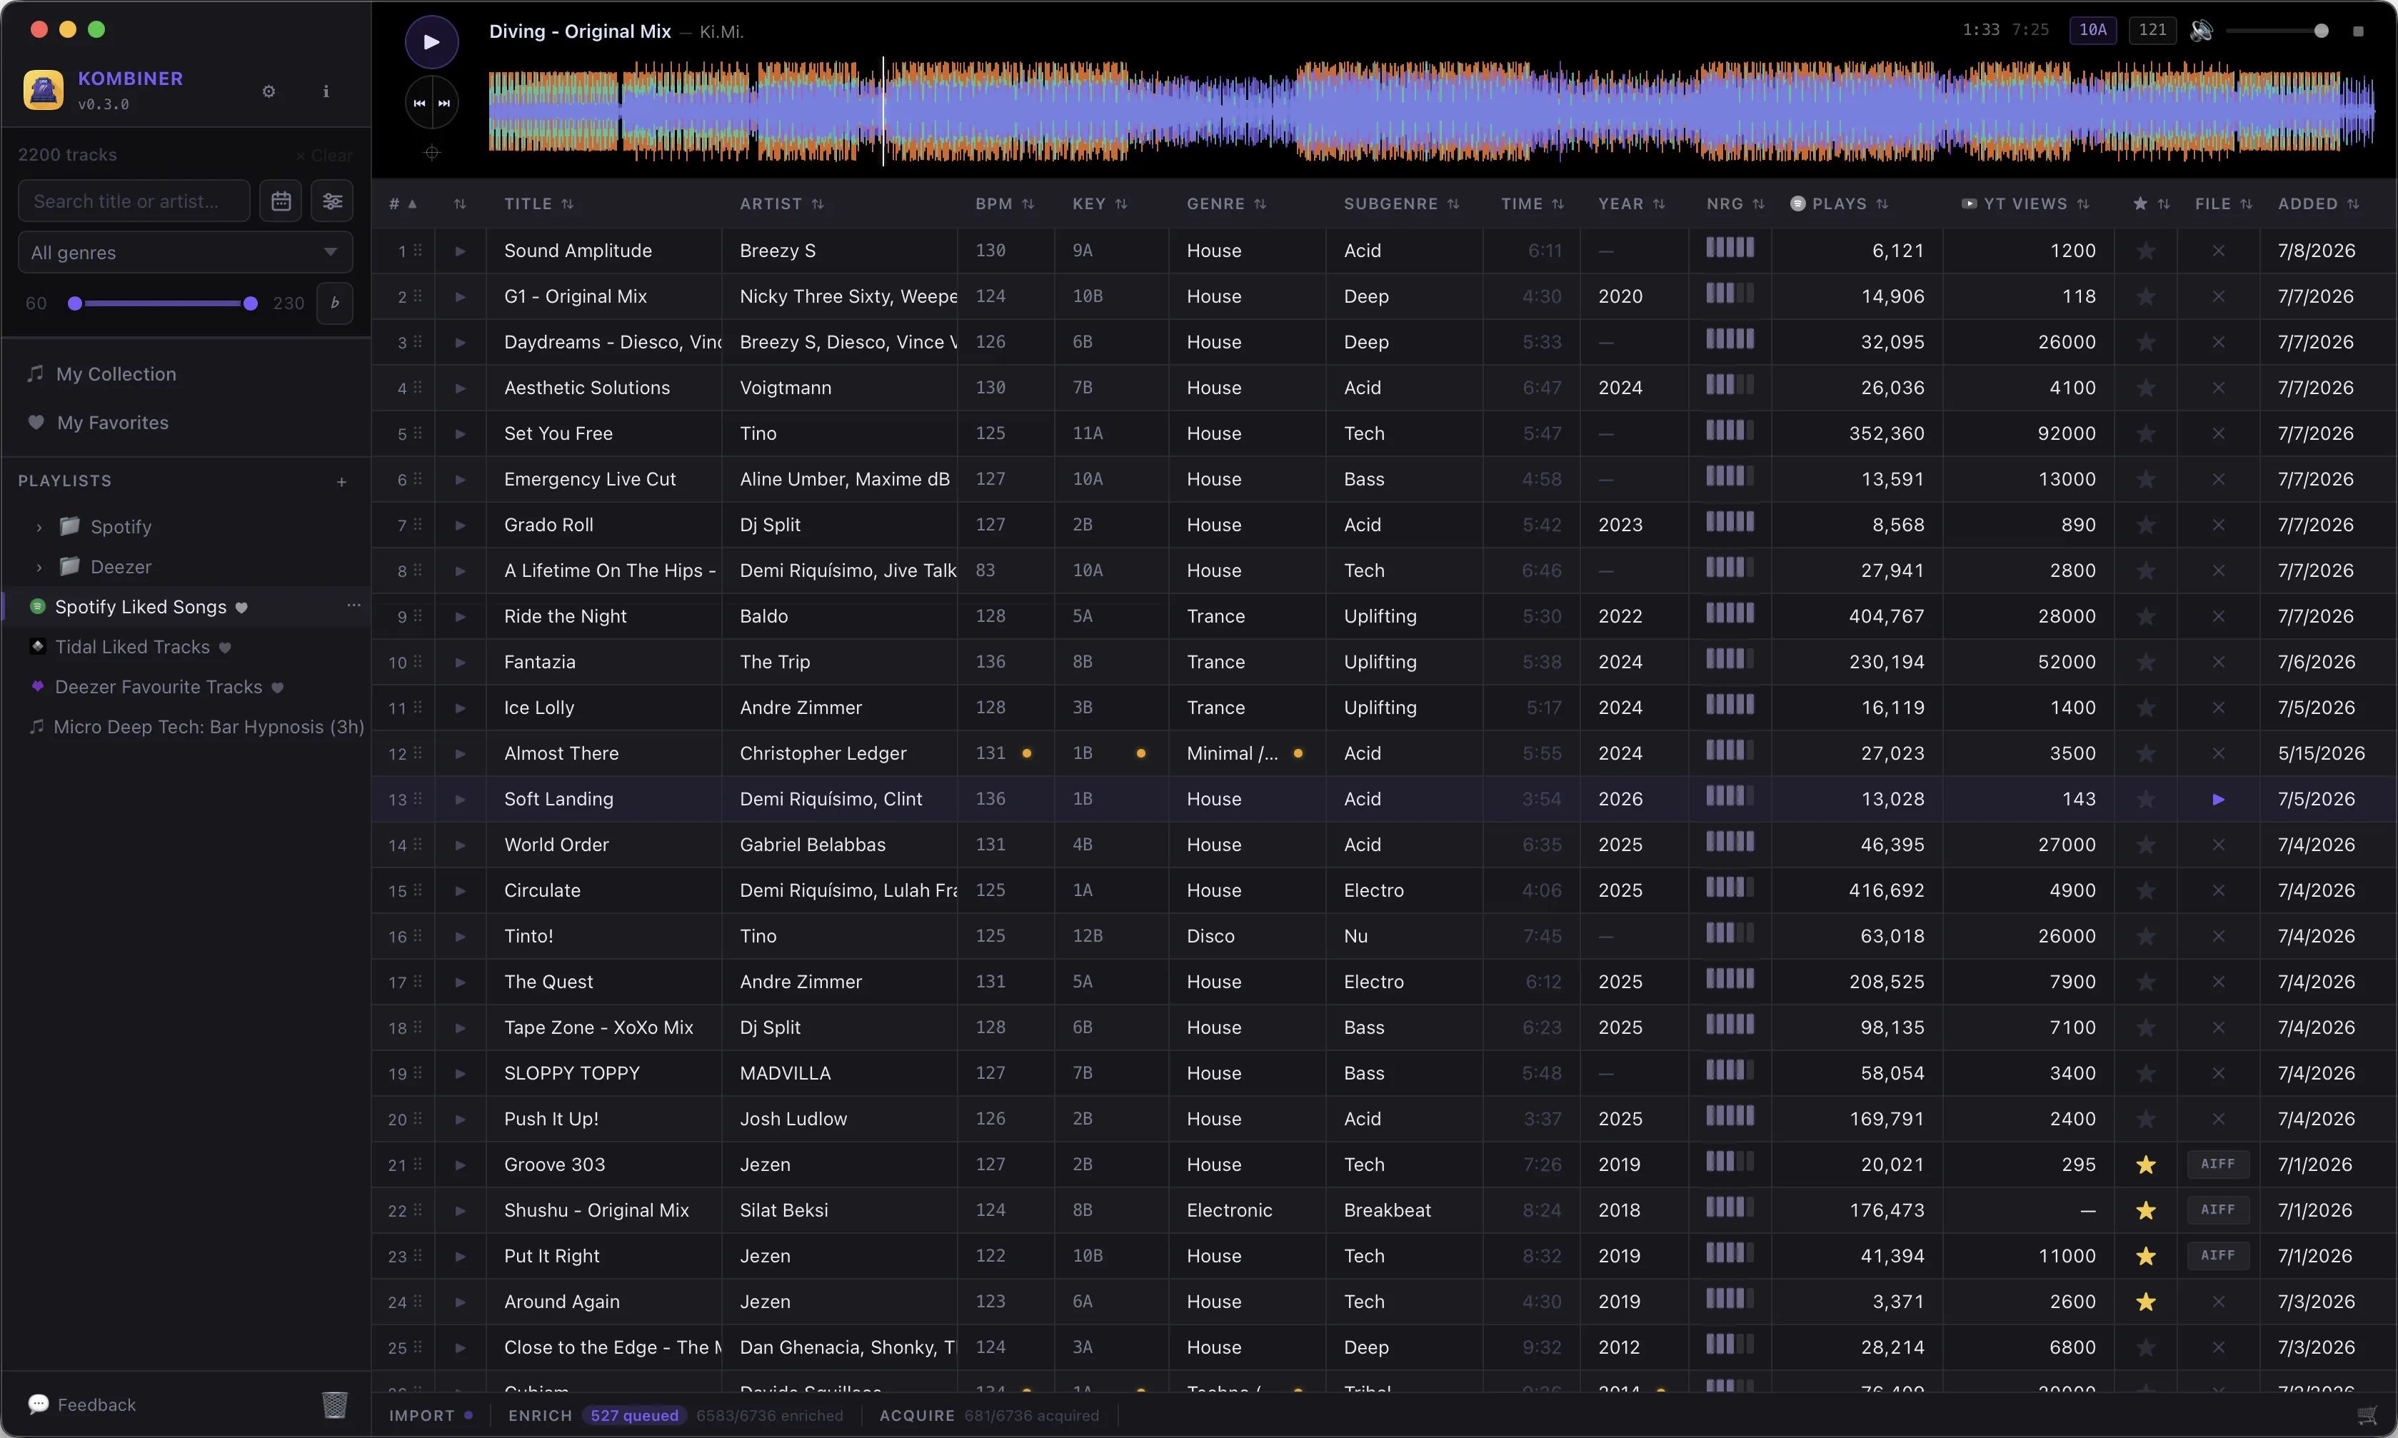Star the Push It Up! track

point(2146,1120)
